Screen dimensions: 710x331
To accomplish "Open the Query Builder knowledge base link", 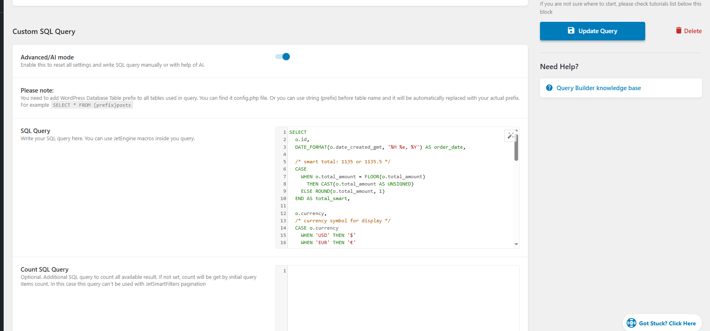I will [598, 88].
